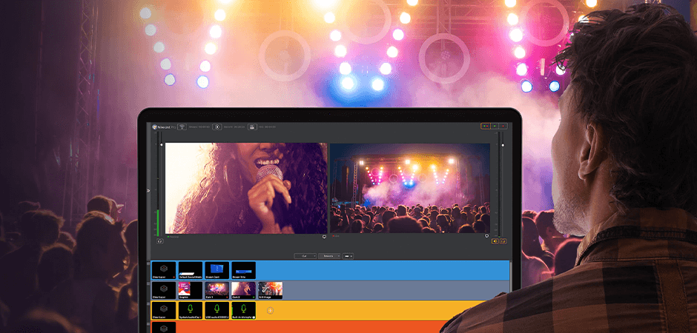This screenshot has width=697, height=333.
Task: Select the Graphic shot
Action: click(x=191, y=290)
